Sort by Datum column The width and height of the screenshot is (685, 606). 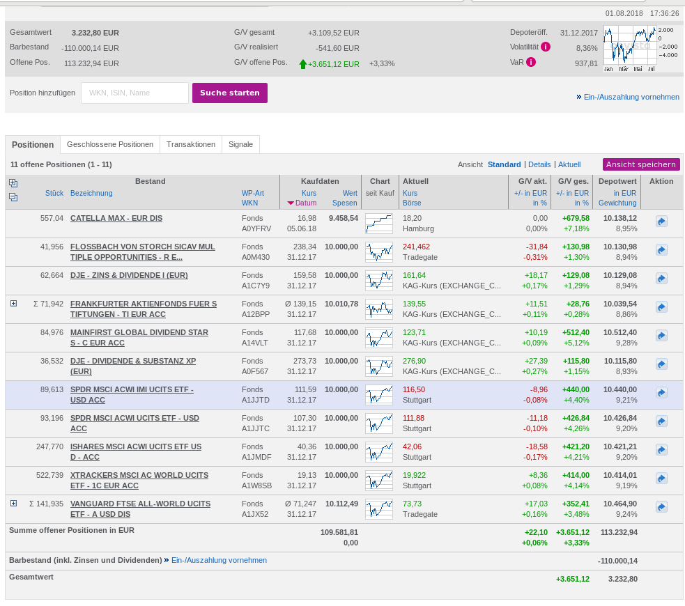[305, 203]
